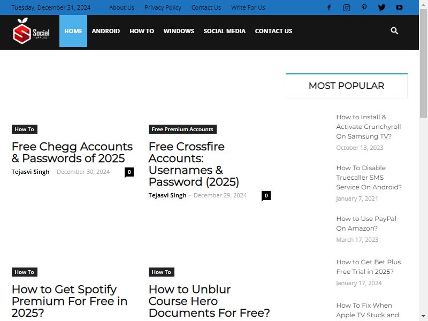Click the Free Premium Accounts category tag
Image resolution: width=428 pixels, height=321 pixels.
[x=182, y=129]
